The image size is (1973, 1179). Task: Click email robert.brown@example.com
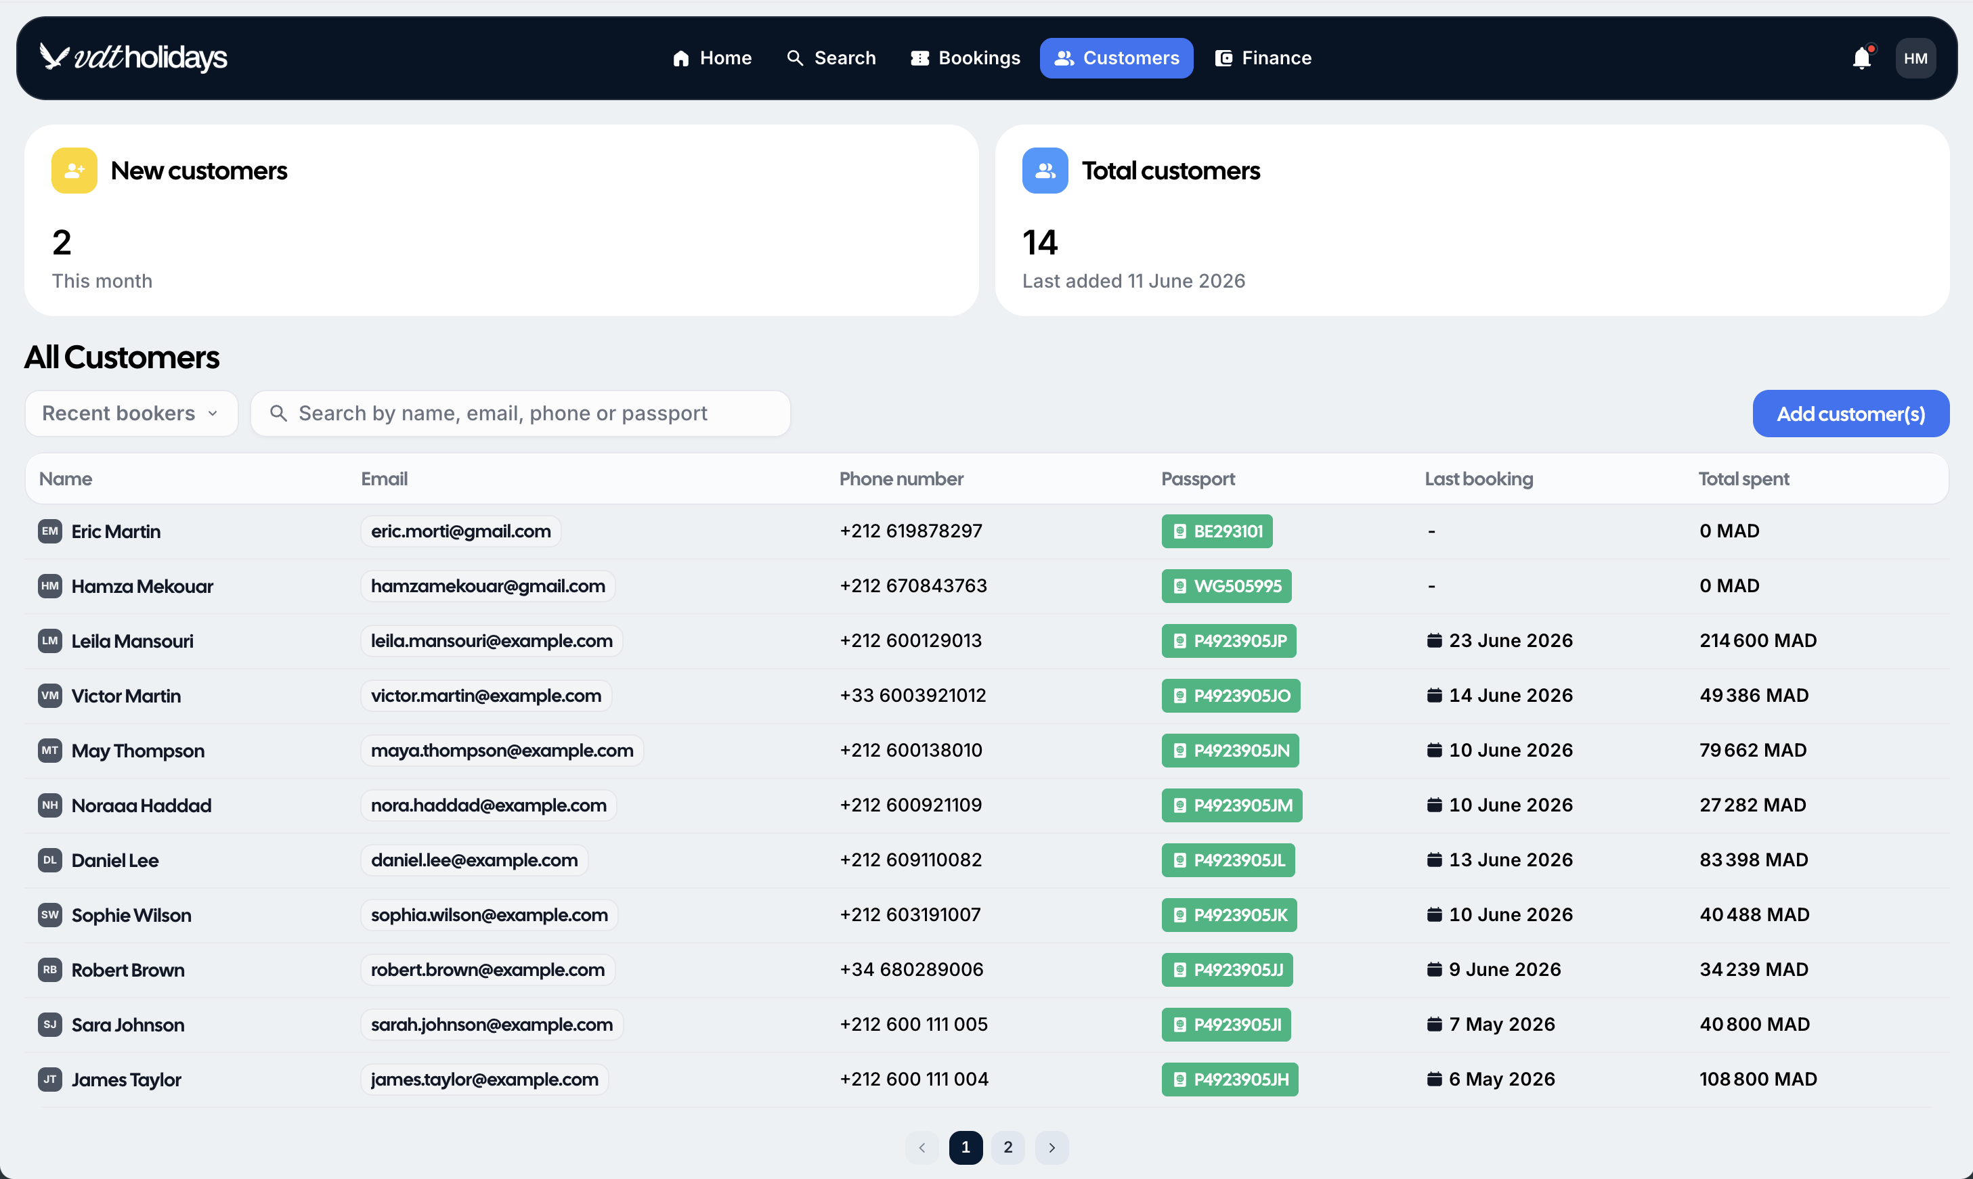tap(488, 969)
